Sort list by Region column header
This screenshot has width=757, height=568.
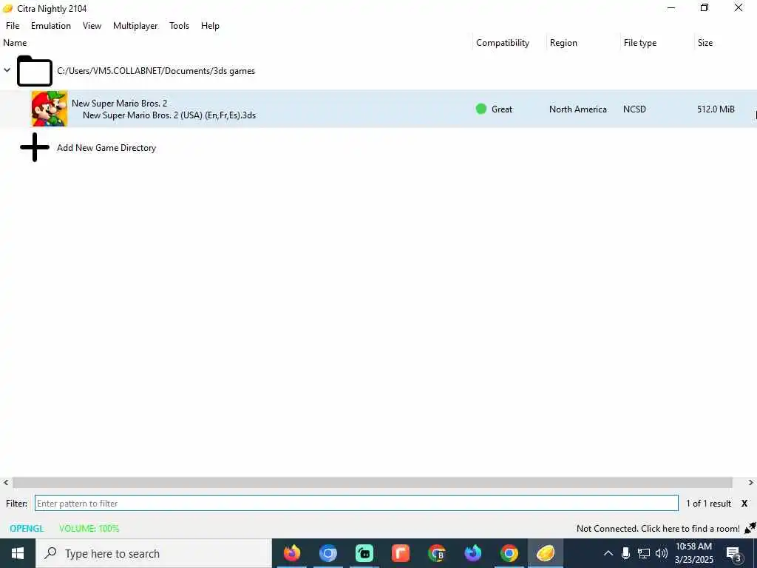563,42
